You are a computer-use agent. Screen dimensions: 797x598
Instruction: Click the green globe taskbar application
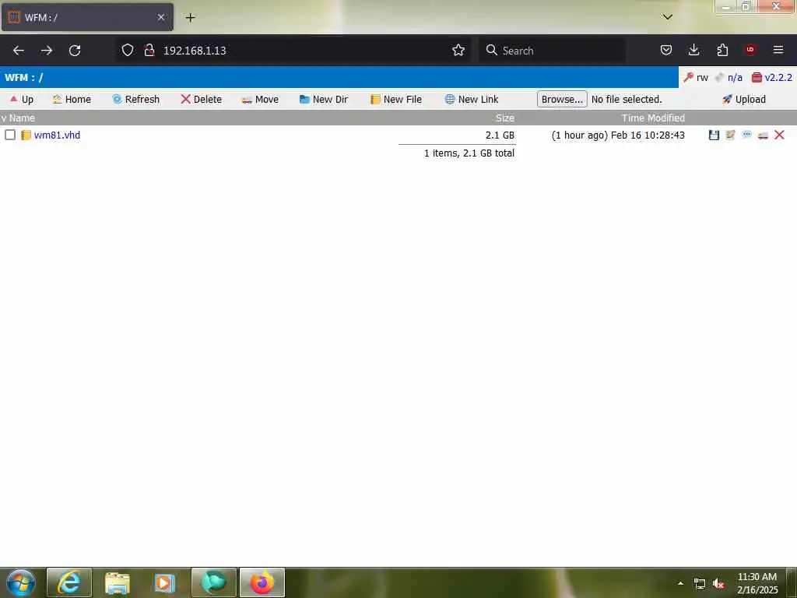(213, 582)
